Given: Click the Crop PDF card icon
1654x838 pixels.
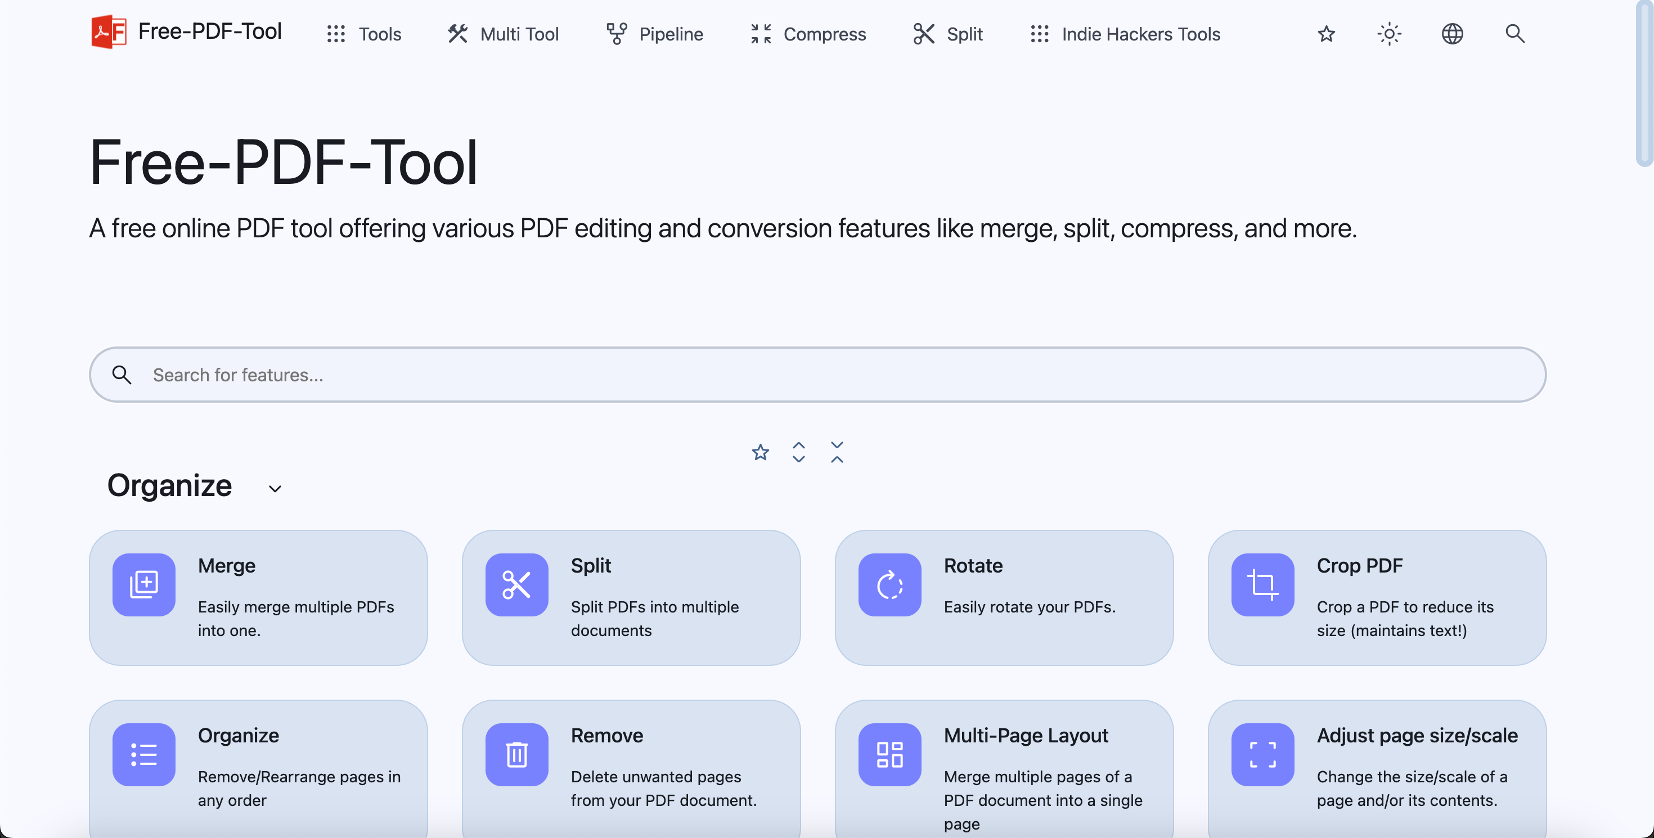Looking at the screenshot, I should [x=1263, y=584].
